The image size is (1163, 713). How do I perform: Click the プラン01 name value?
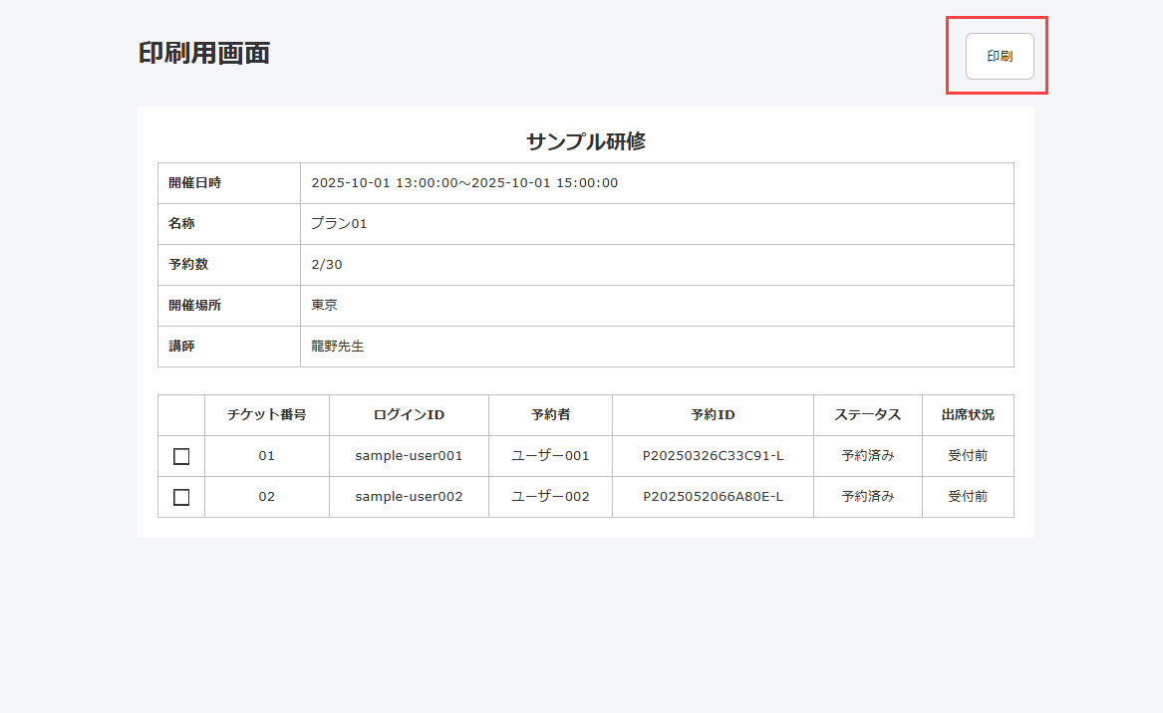(x=339, y=224)
